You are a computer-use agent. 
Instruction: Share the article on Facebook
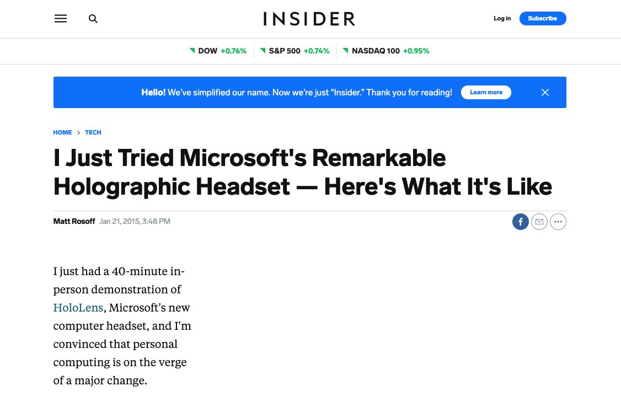point(520,222)
